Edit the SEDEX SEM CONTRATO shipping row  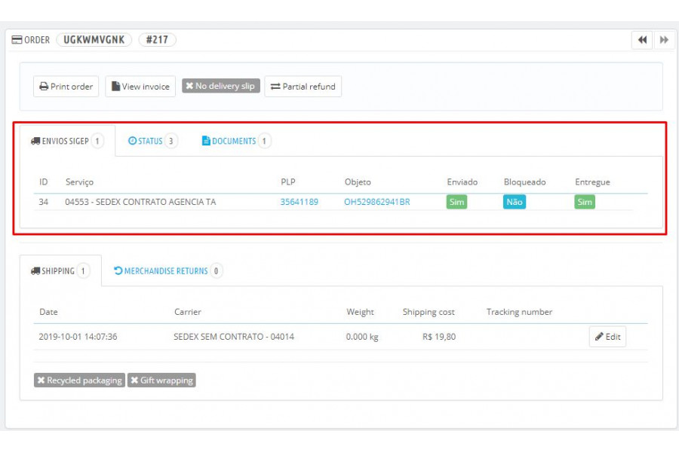click(607, 337)
